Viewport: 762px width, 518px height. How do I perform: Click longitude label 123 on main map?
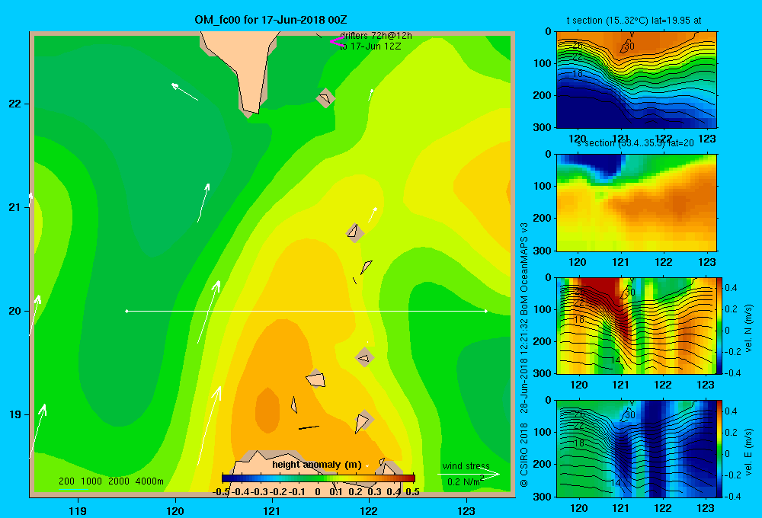tap(466, 511)
